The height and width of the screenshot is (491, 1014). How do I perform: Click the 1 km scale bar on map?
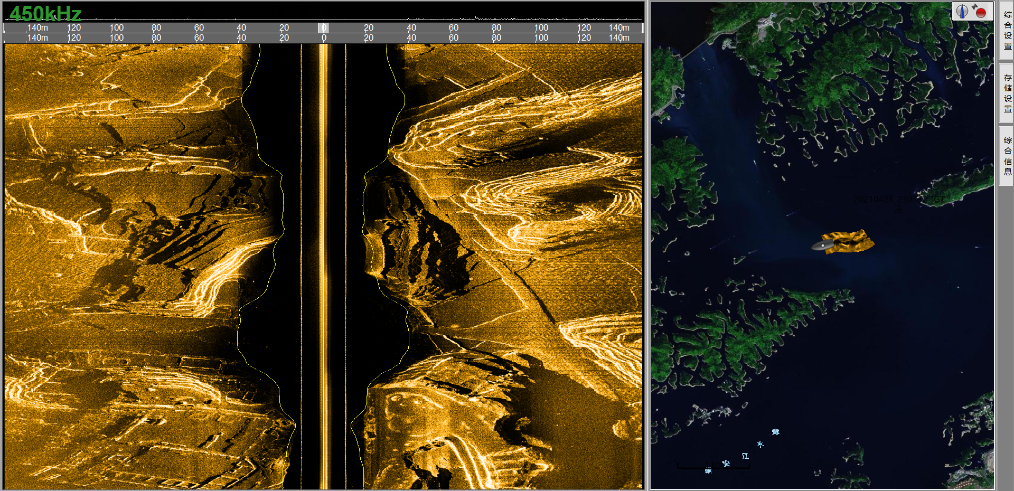pos(713,467)
